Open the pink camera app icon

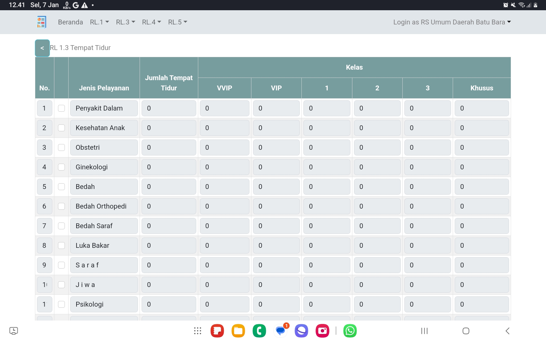click(x=322, y=331)
